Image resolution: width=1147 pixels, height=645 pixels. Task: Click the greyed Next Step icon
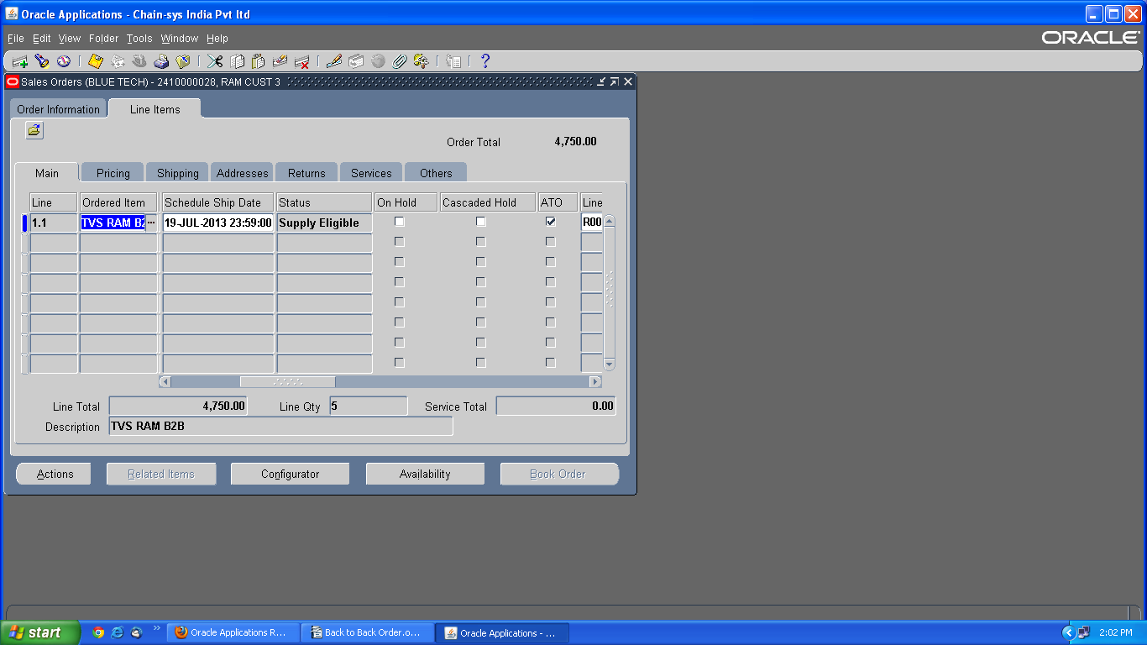pyautogui.click(x=118, y=61)
